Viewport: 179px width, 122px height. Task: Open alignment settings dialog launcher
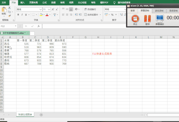(101, 20)
